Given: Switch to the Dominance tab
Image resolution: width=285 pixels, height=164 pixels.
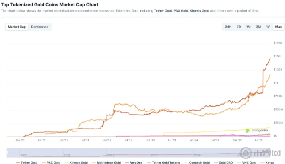Looking at the screenshot, I should tap(40, 27).
